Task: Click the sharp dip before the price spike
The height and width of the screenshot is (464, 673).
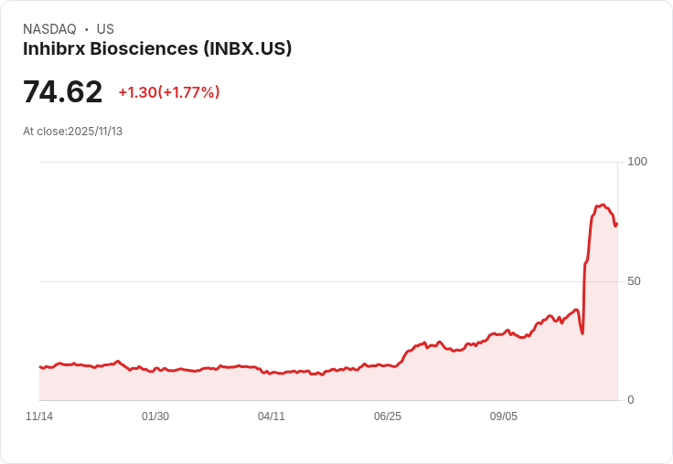Action: coord(582,332)
